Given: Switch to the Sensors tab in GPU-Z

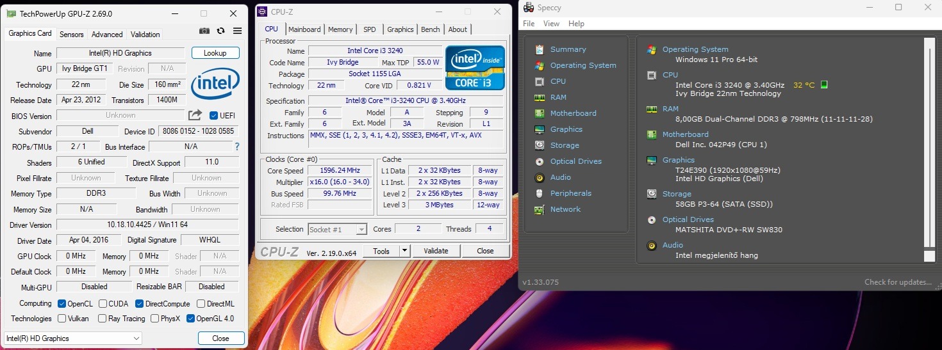Looking at the screenshot, I should pyautogui.click(x=72, y=35).
